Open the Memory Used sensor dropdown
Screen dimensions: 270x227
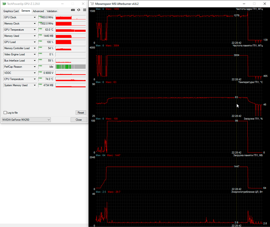pos(35,36)
